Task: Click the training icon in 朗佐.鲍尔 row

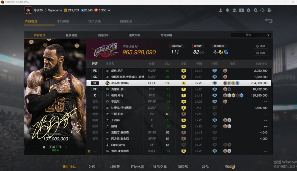Action: click(215, 71)
